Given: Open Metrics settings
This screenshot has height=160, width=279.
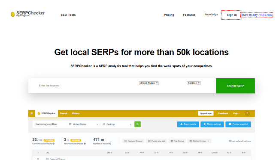Looking at the screenshot, I should [212, 124].
